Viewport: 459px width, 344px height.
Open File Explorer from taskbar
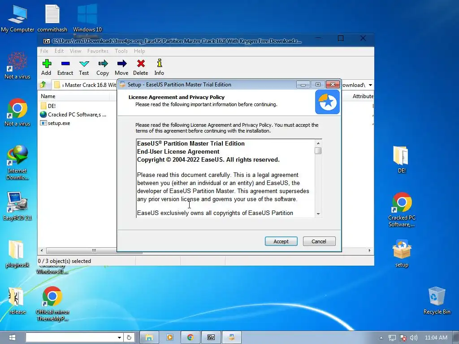point(149,338)
